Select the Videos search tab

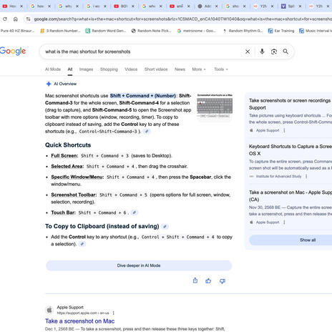coord(131,69)
